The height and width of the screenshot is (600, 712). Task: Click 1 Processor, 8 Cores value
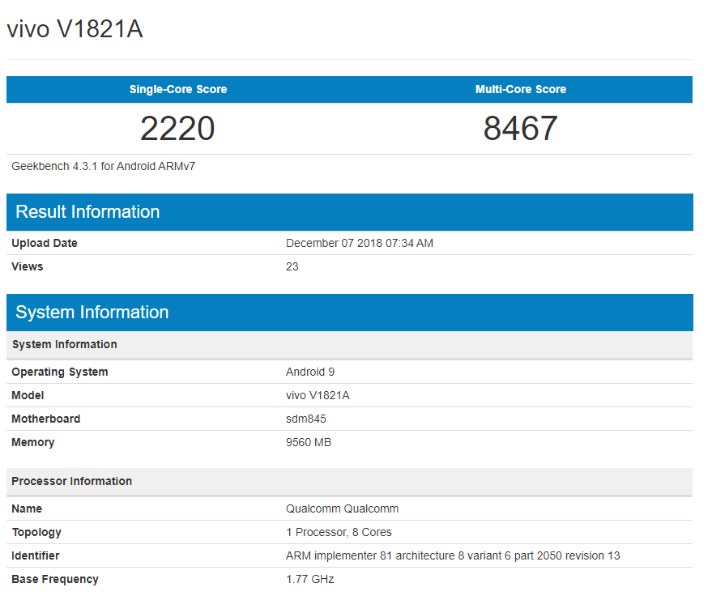click(x=339, y=532)
